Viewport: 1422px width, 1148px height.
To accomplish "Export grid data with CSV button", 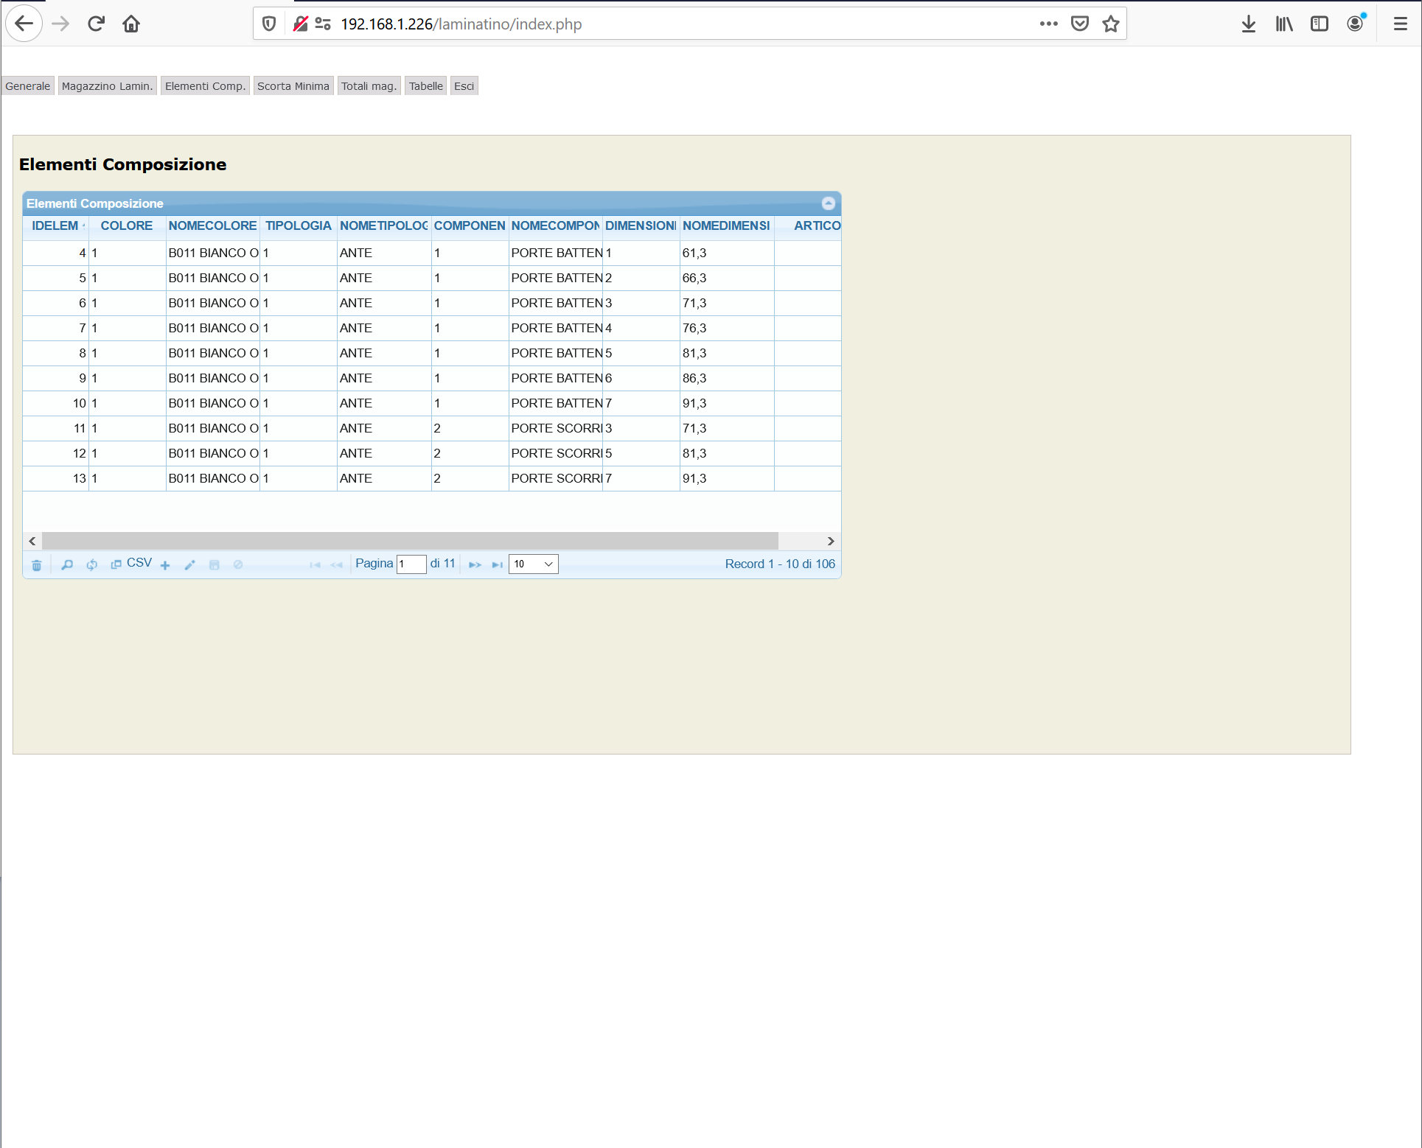I will coord(132,564).
